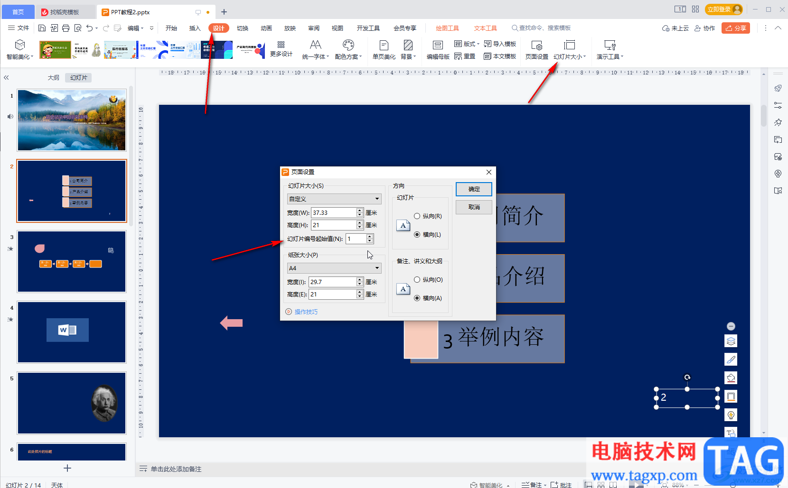Click 单页美化 single page beautify

(384, 49)
